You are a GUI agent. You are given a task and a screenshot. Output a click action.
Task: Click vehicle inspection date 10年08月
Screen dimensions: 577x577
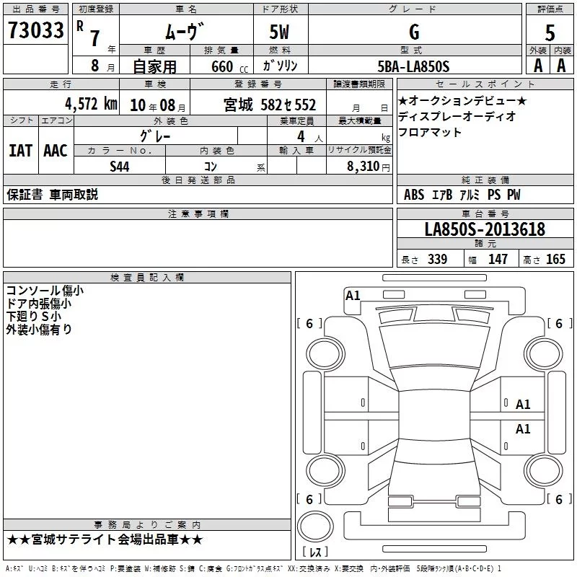coord(157,105)
